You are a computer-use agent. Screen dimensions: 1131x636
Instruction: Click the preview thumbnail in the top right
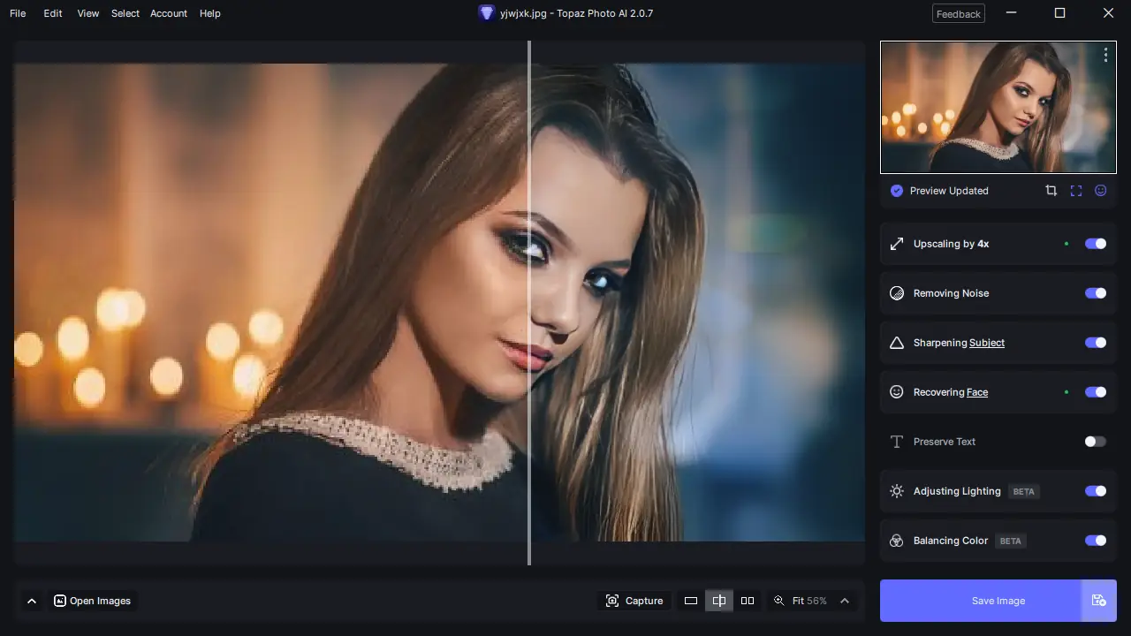click(998, 106)
